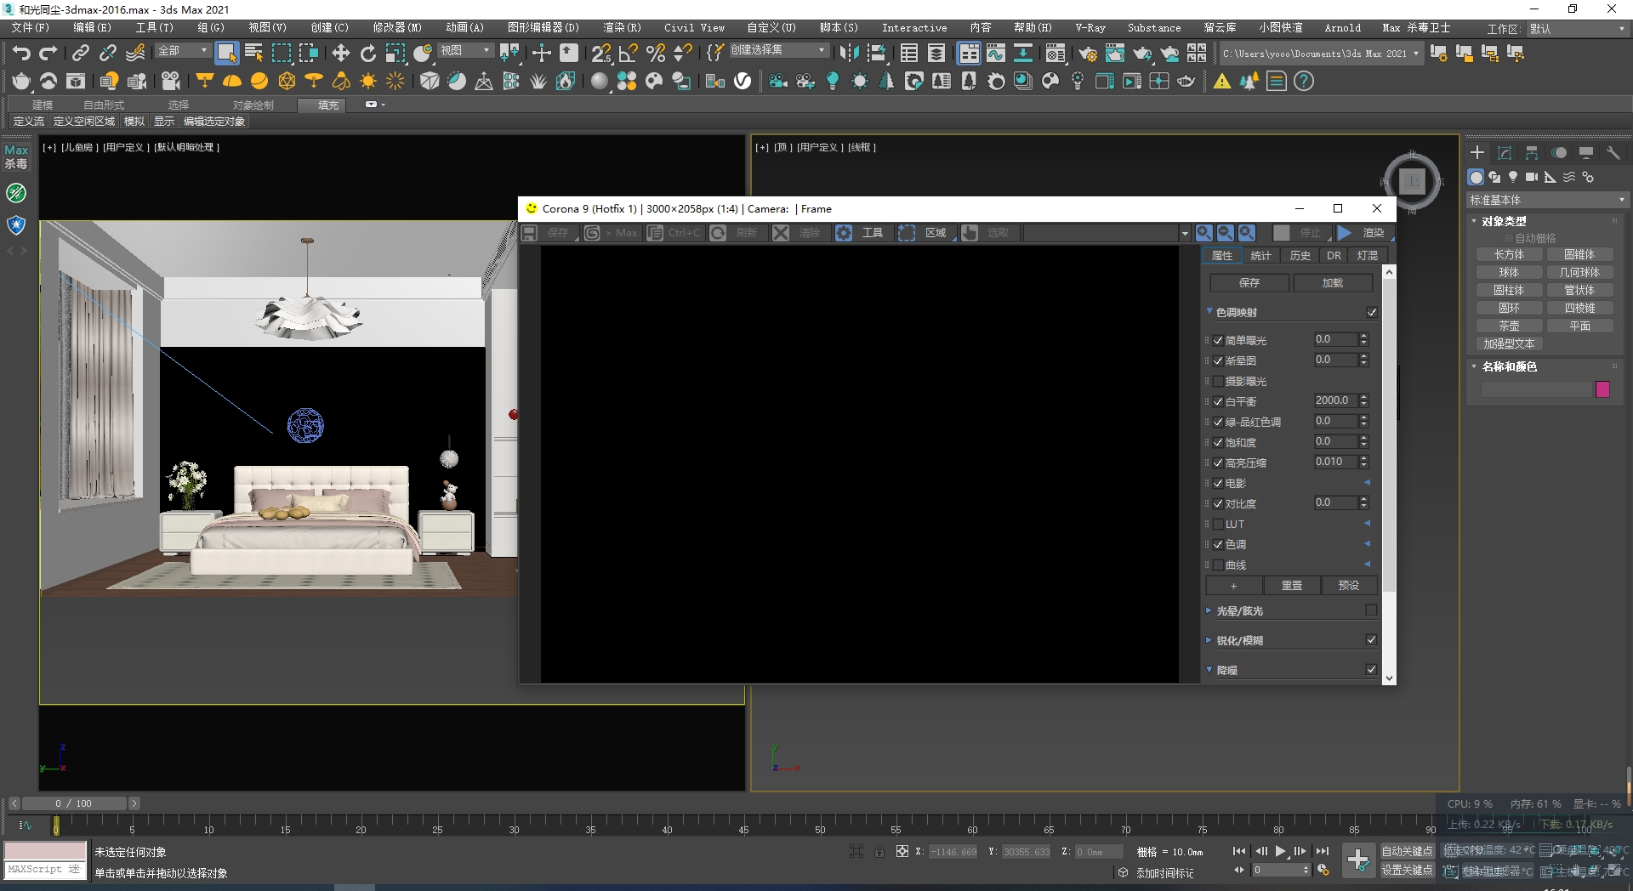Click the Redo arrow icon

click(48, 54)
